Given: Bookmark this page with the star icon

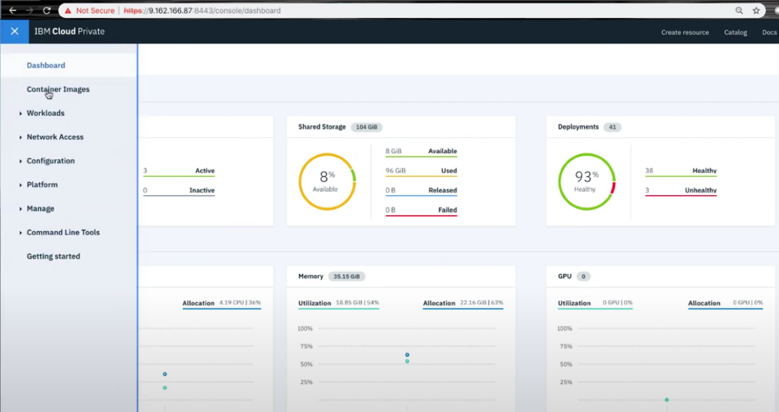Looking at the screenshot, I should (x=756, y=10).
